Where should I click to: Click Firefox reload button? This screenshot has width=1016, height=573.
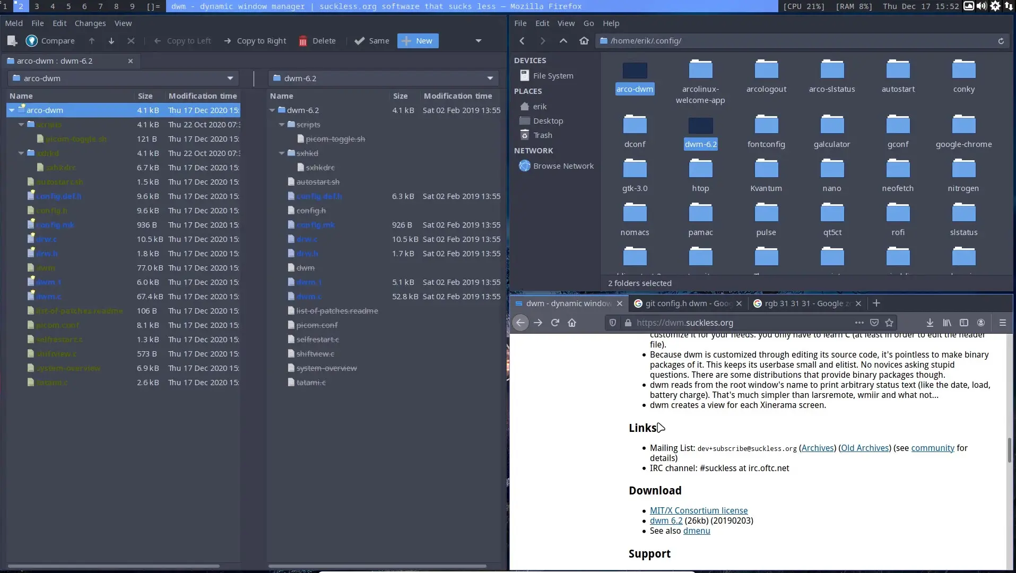(555, 323)
